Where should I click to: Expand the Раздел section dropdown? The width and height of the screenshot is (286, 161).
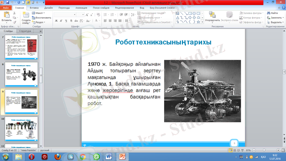39,22
